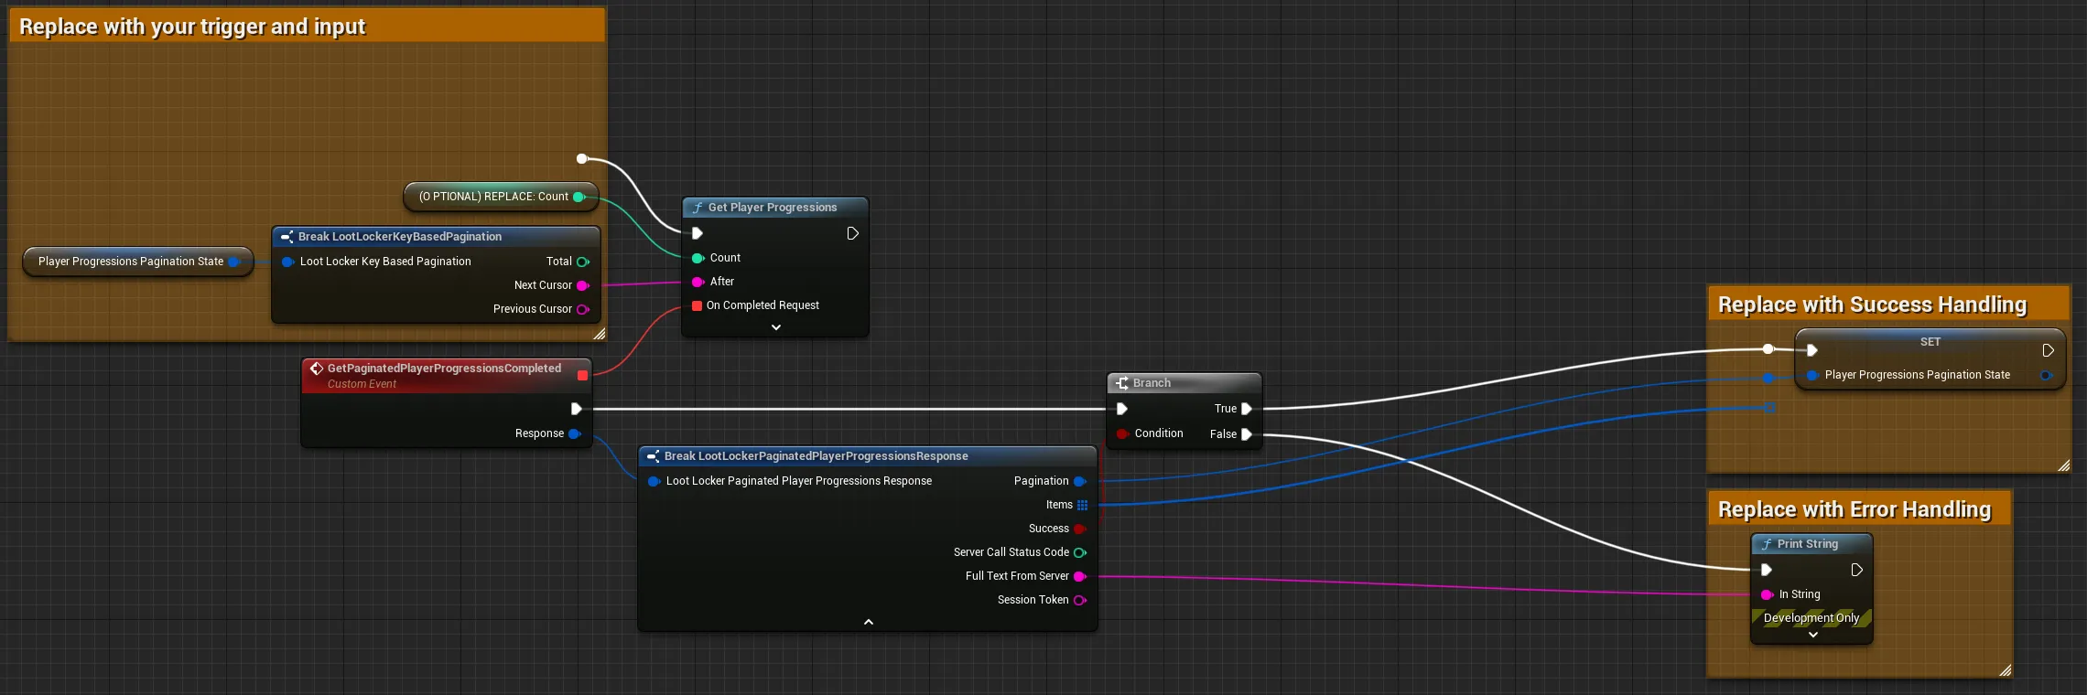Select the Branch node title

coord(1152,383)
